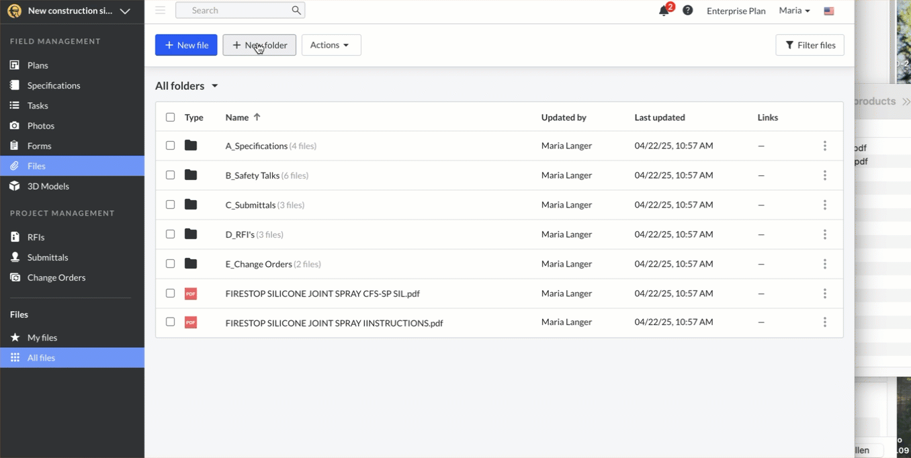Click the Filter files button
Screen dimensions: 911x458
click(810, 45)
